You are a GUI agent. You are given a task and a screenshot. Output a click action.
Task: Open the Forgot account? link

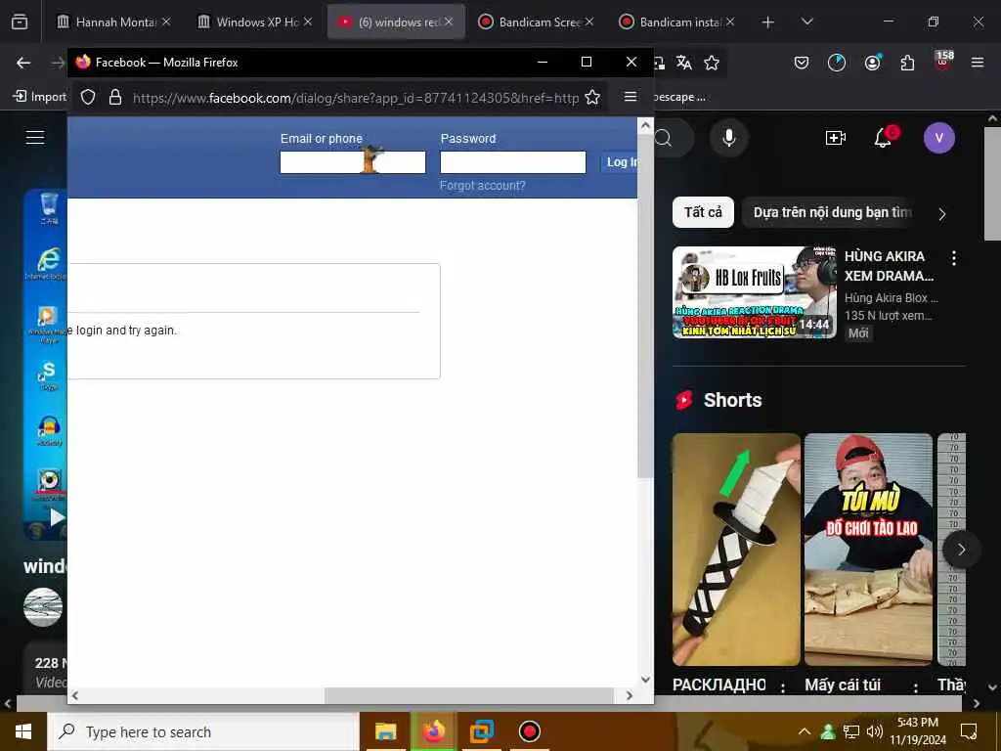pyautogui.click(x=482, y=185)
